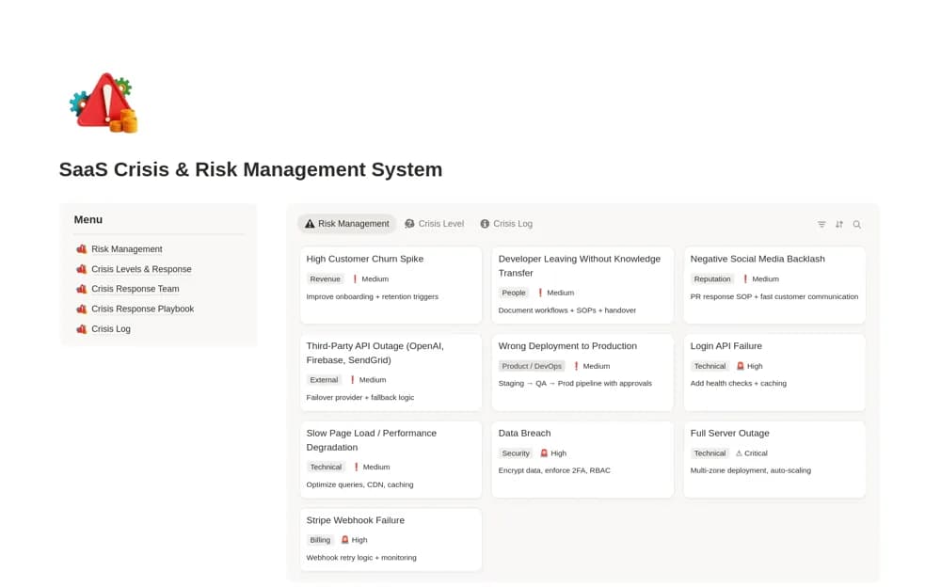Click megaphone icon beside Crisis Response Team
The height and width of the screenshot is (587, 941).
(x=82, y=289)
